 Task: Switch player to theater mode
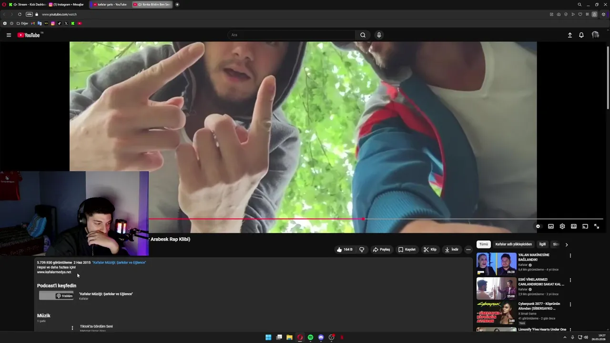(x=574, y=226)
